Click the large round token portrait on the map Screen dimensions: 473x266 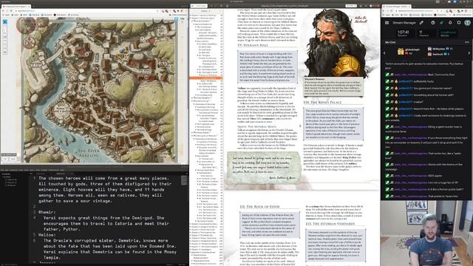coord(27,25)
